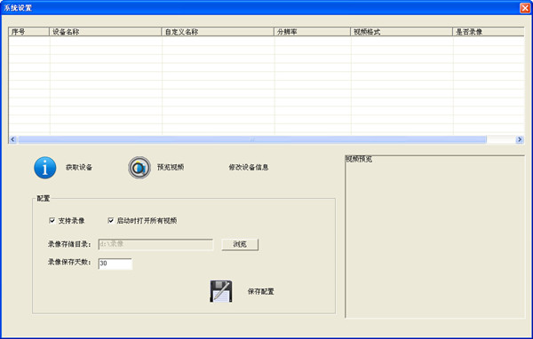Screen dimensions: 533x339
Task: Toggle 启动时打开所有视频 checkbox
Action: pos(110,221)
